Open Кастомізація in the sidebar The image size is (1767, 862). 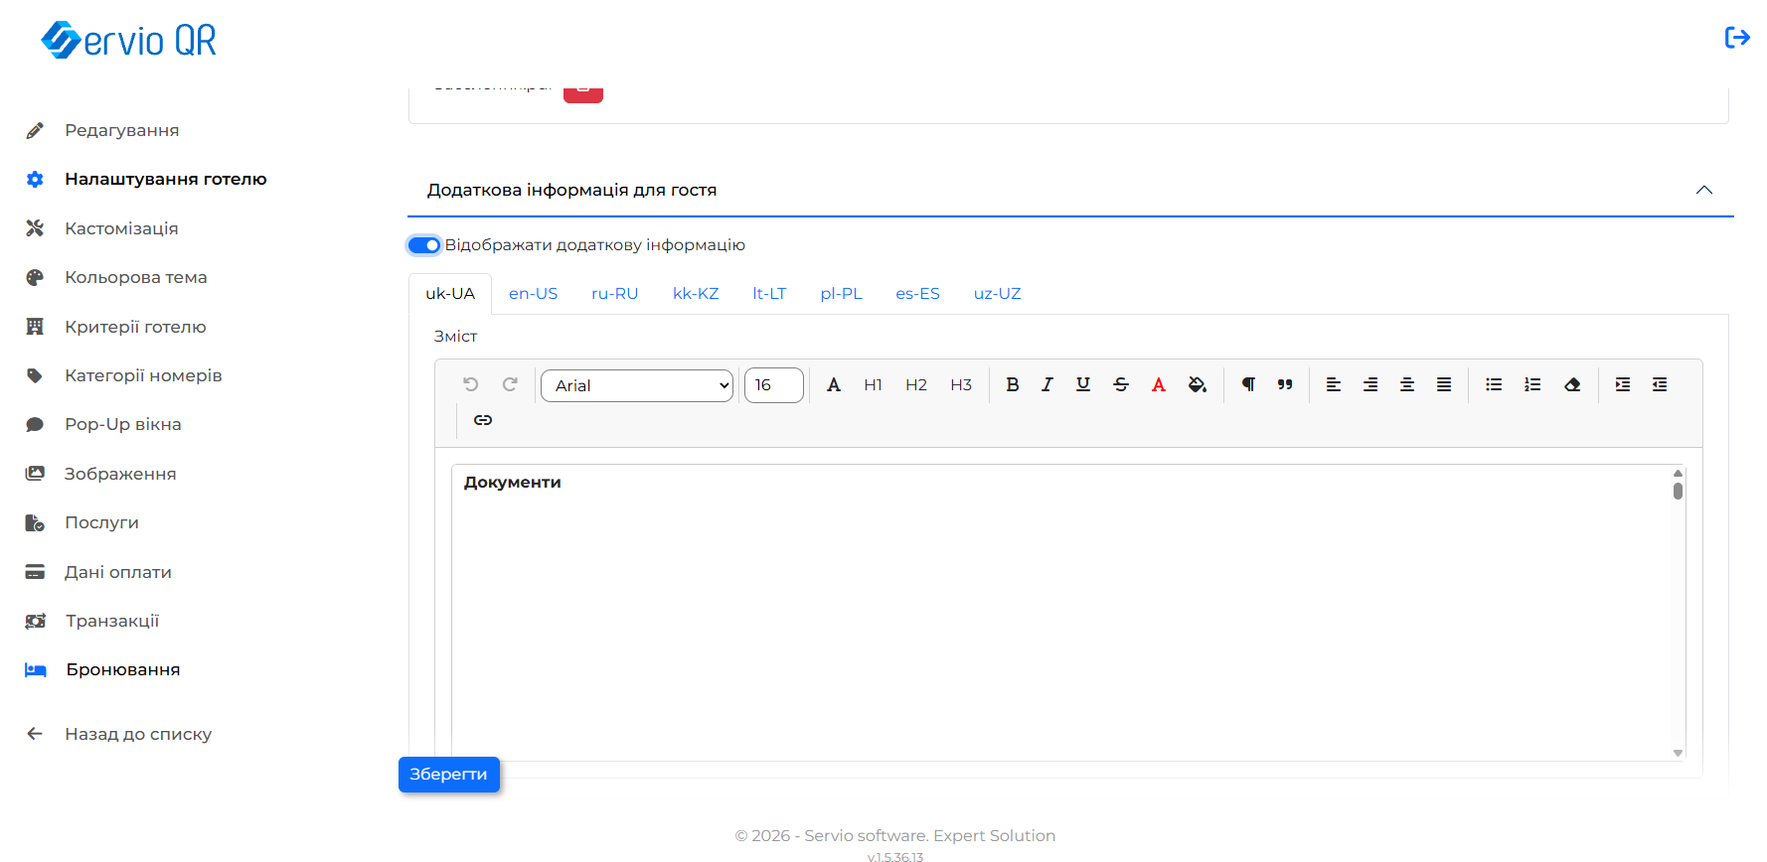point(122,228)
